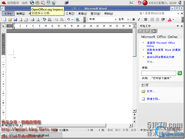
Task: Open the 表格(A) menu
Action: pyautogui.click(x=82, y=13)
